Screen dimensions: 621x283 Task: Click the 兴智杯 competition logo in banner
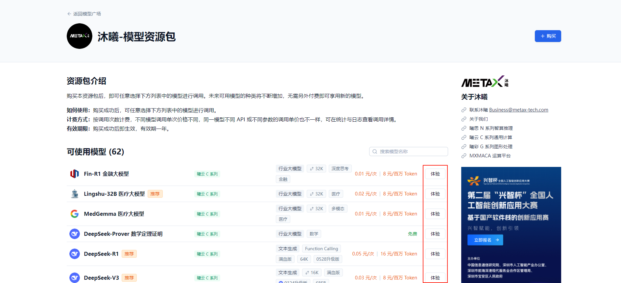click(x=498, y=180)
